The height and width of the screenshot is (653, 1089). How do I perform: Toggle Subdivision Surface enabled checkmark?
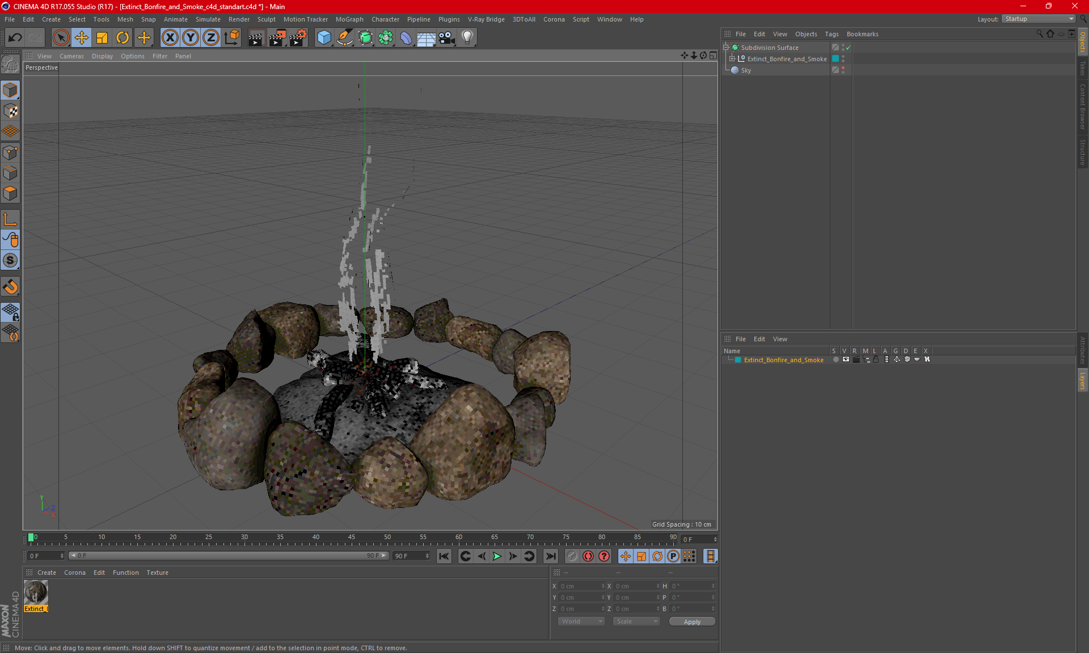tap(849, 48)
